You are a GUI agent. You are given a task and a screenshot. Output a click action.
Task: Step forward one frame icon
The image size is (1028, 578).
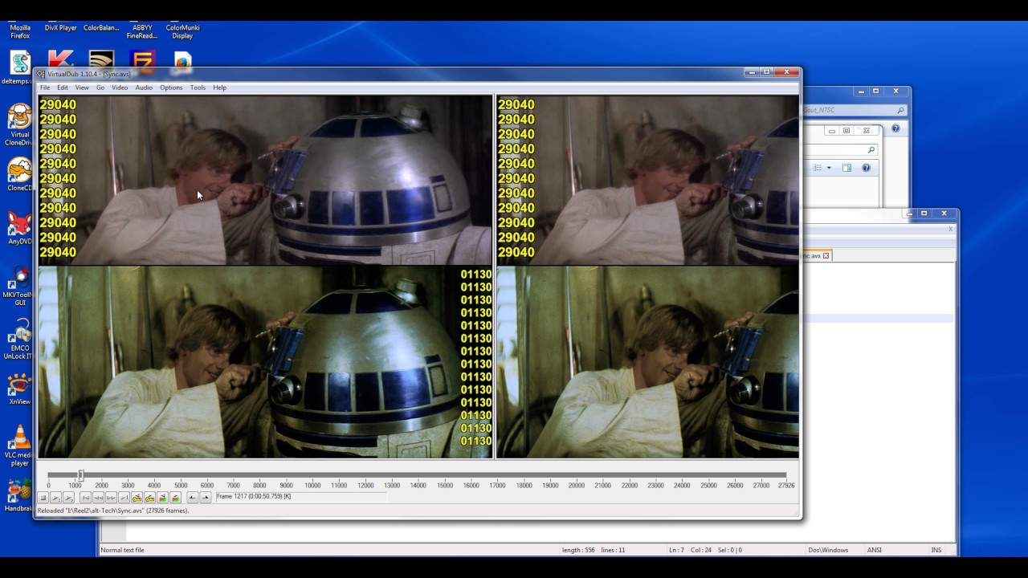point(111,498)
